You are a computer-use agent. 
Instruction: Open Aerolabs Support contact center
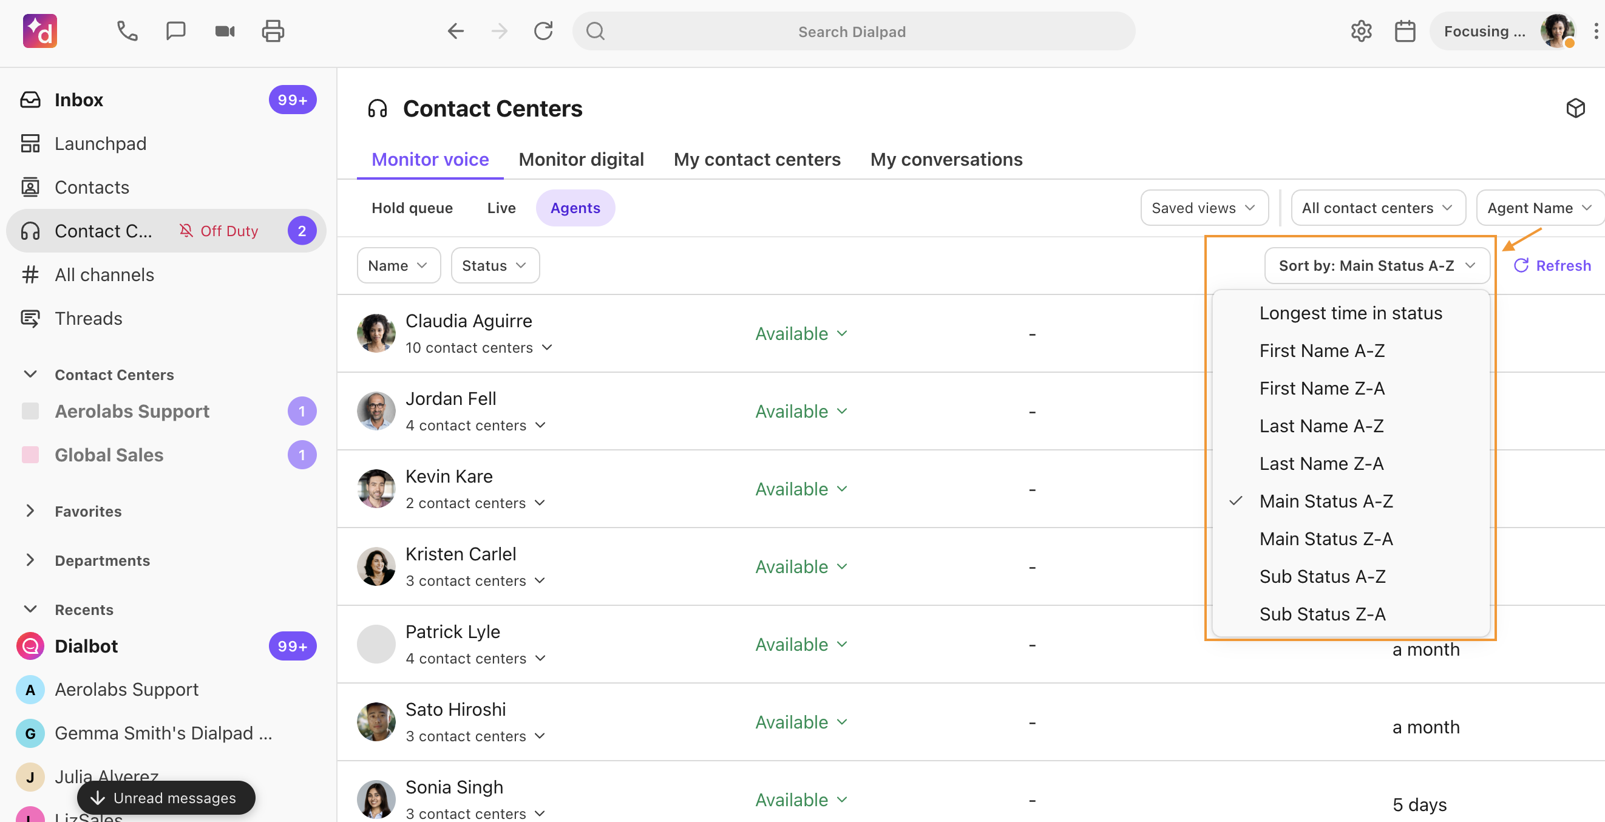click(x=167, y=412)
